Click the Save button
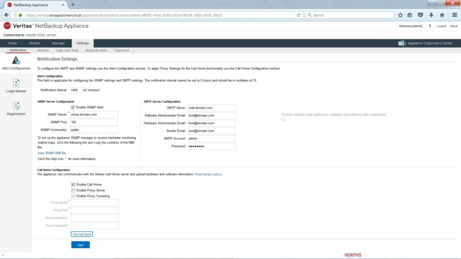The image size is (461, 259). pos(80,245)
